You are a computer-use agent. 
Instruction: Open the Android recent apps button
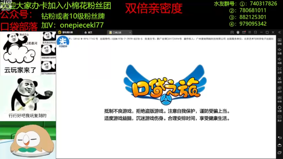pyautogui.click(x=279, y=153)
